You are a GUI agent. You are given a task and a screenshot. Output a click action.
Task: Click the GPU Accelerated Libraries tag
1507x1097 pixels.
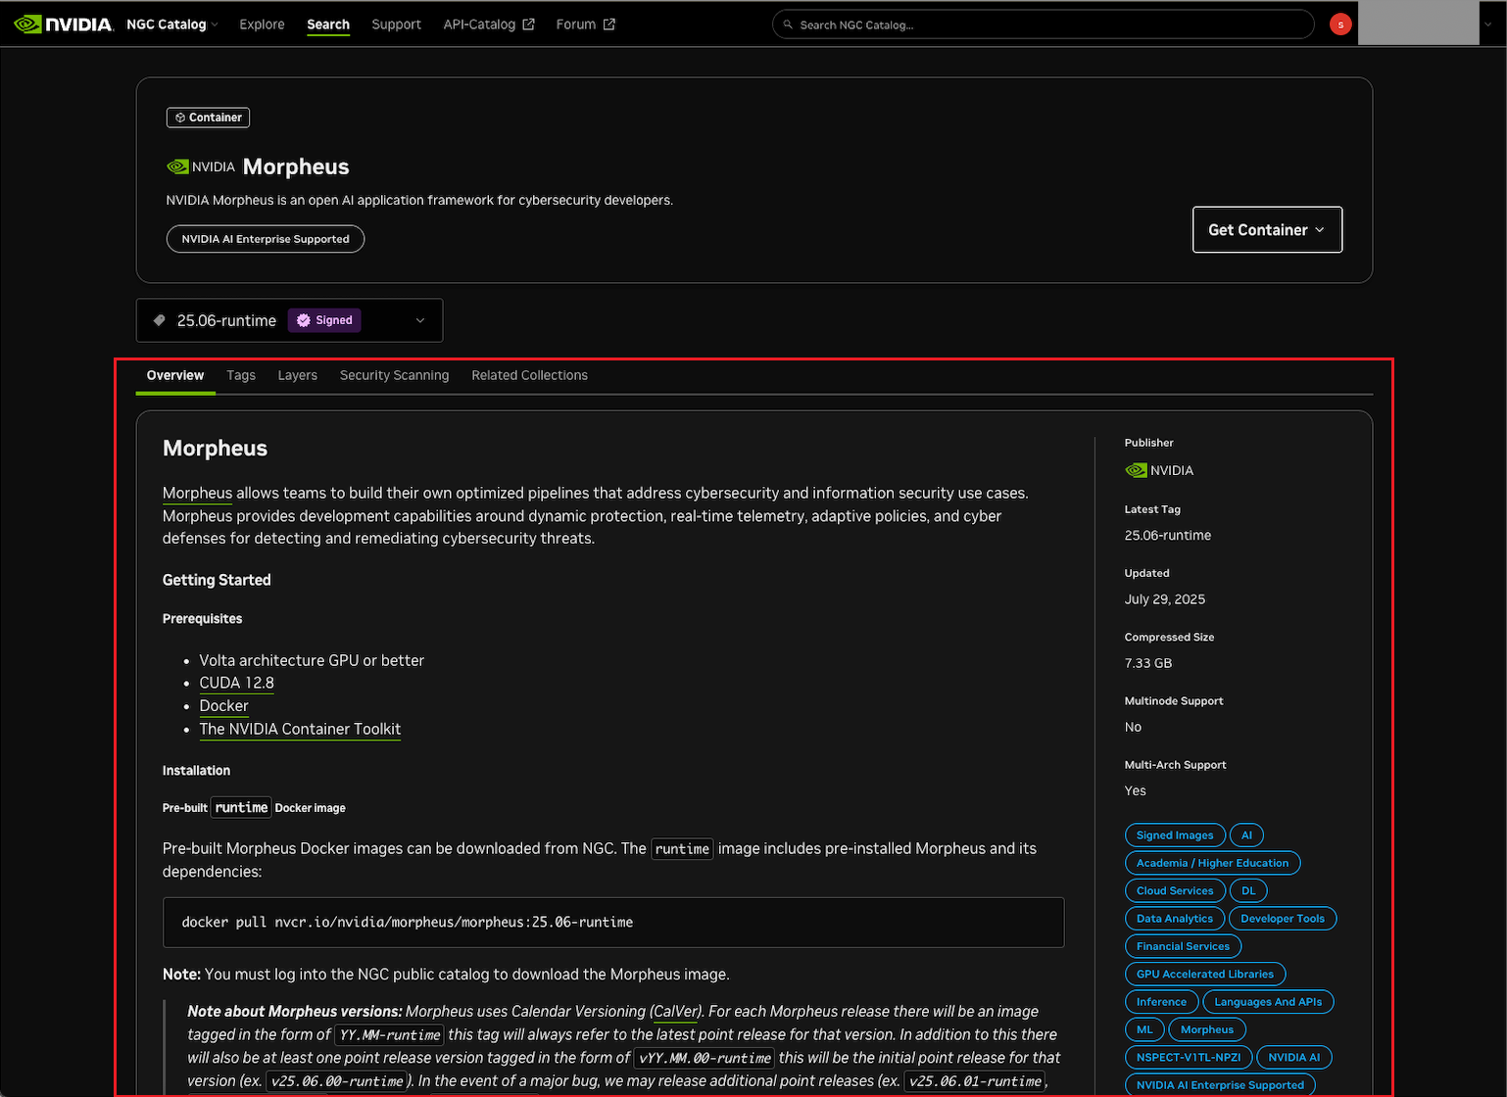pyautogui.click(x=1205, y=974)
